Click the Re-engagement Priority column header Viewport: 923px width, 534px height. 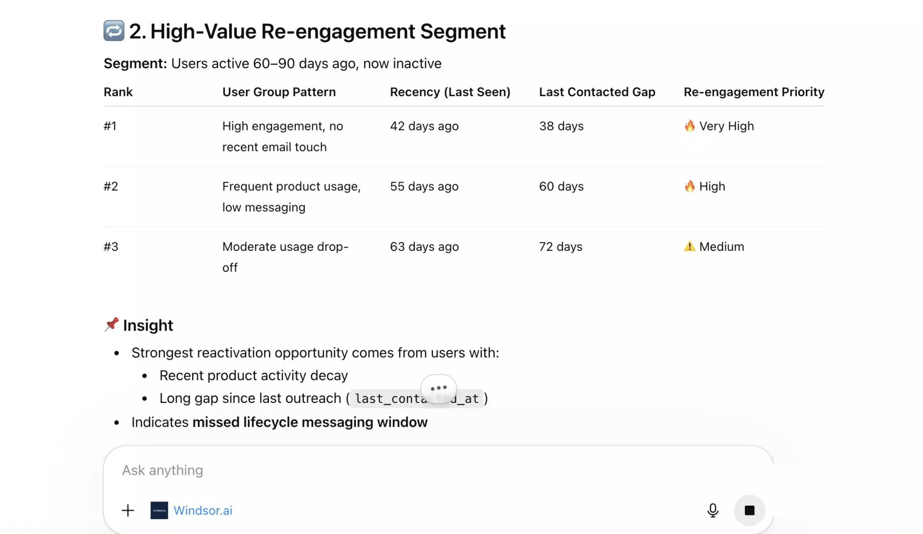point(754,92)
